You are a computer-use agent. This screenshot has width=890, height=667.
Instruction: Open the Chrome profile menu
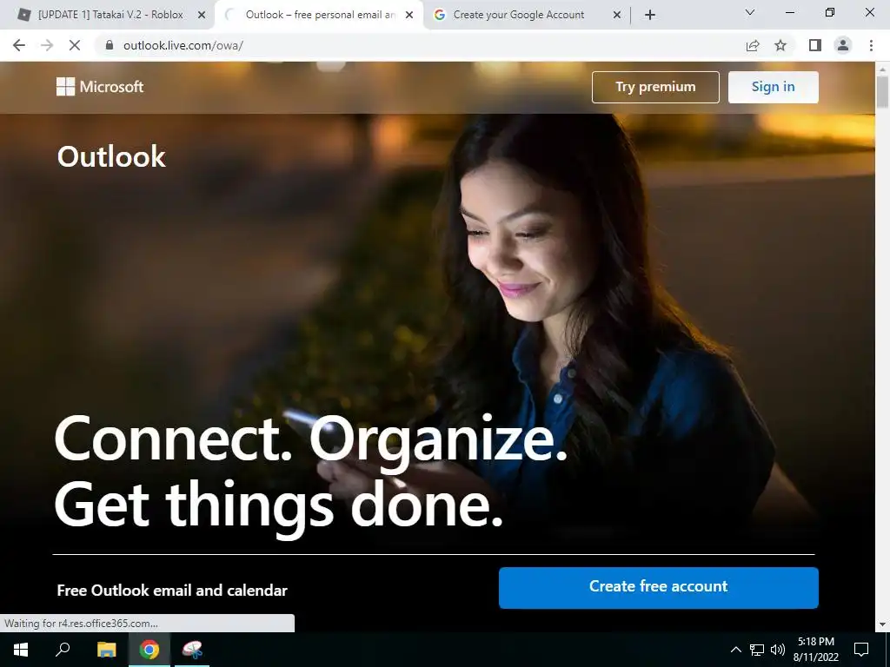[x=843, y=45]
